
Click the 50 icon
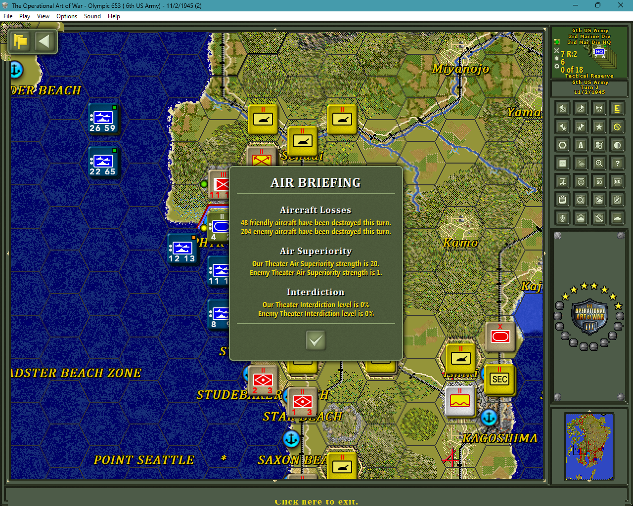point(599,181)
